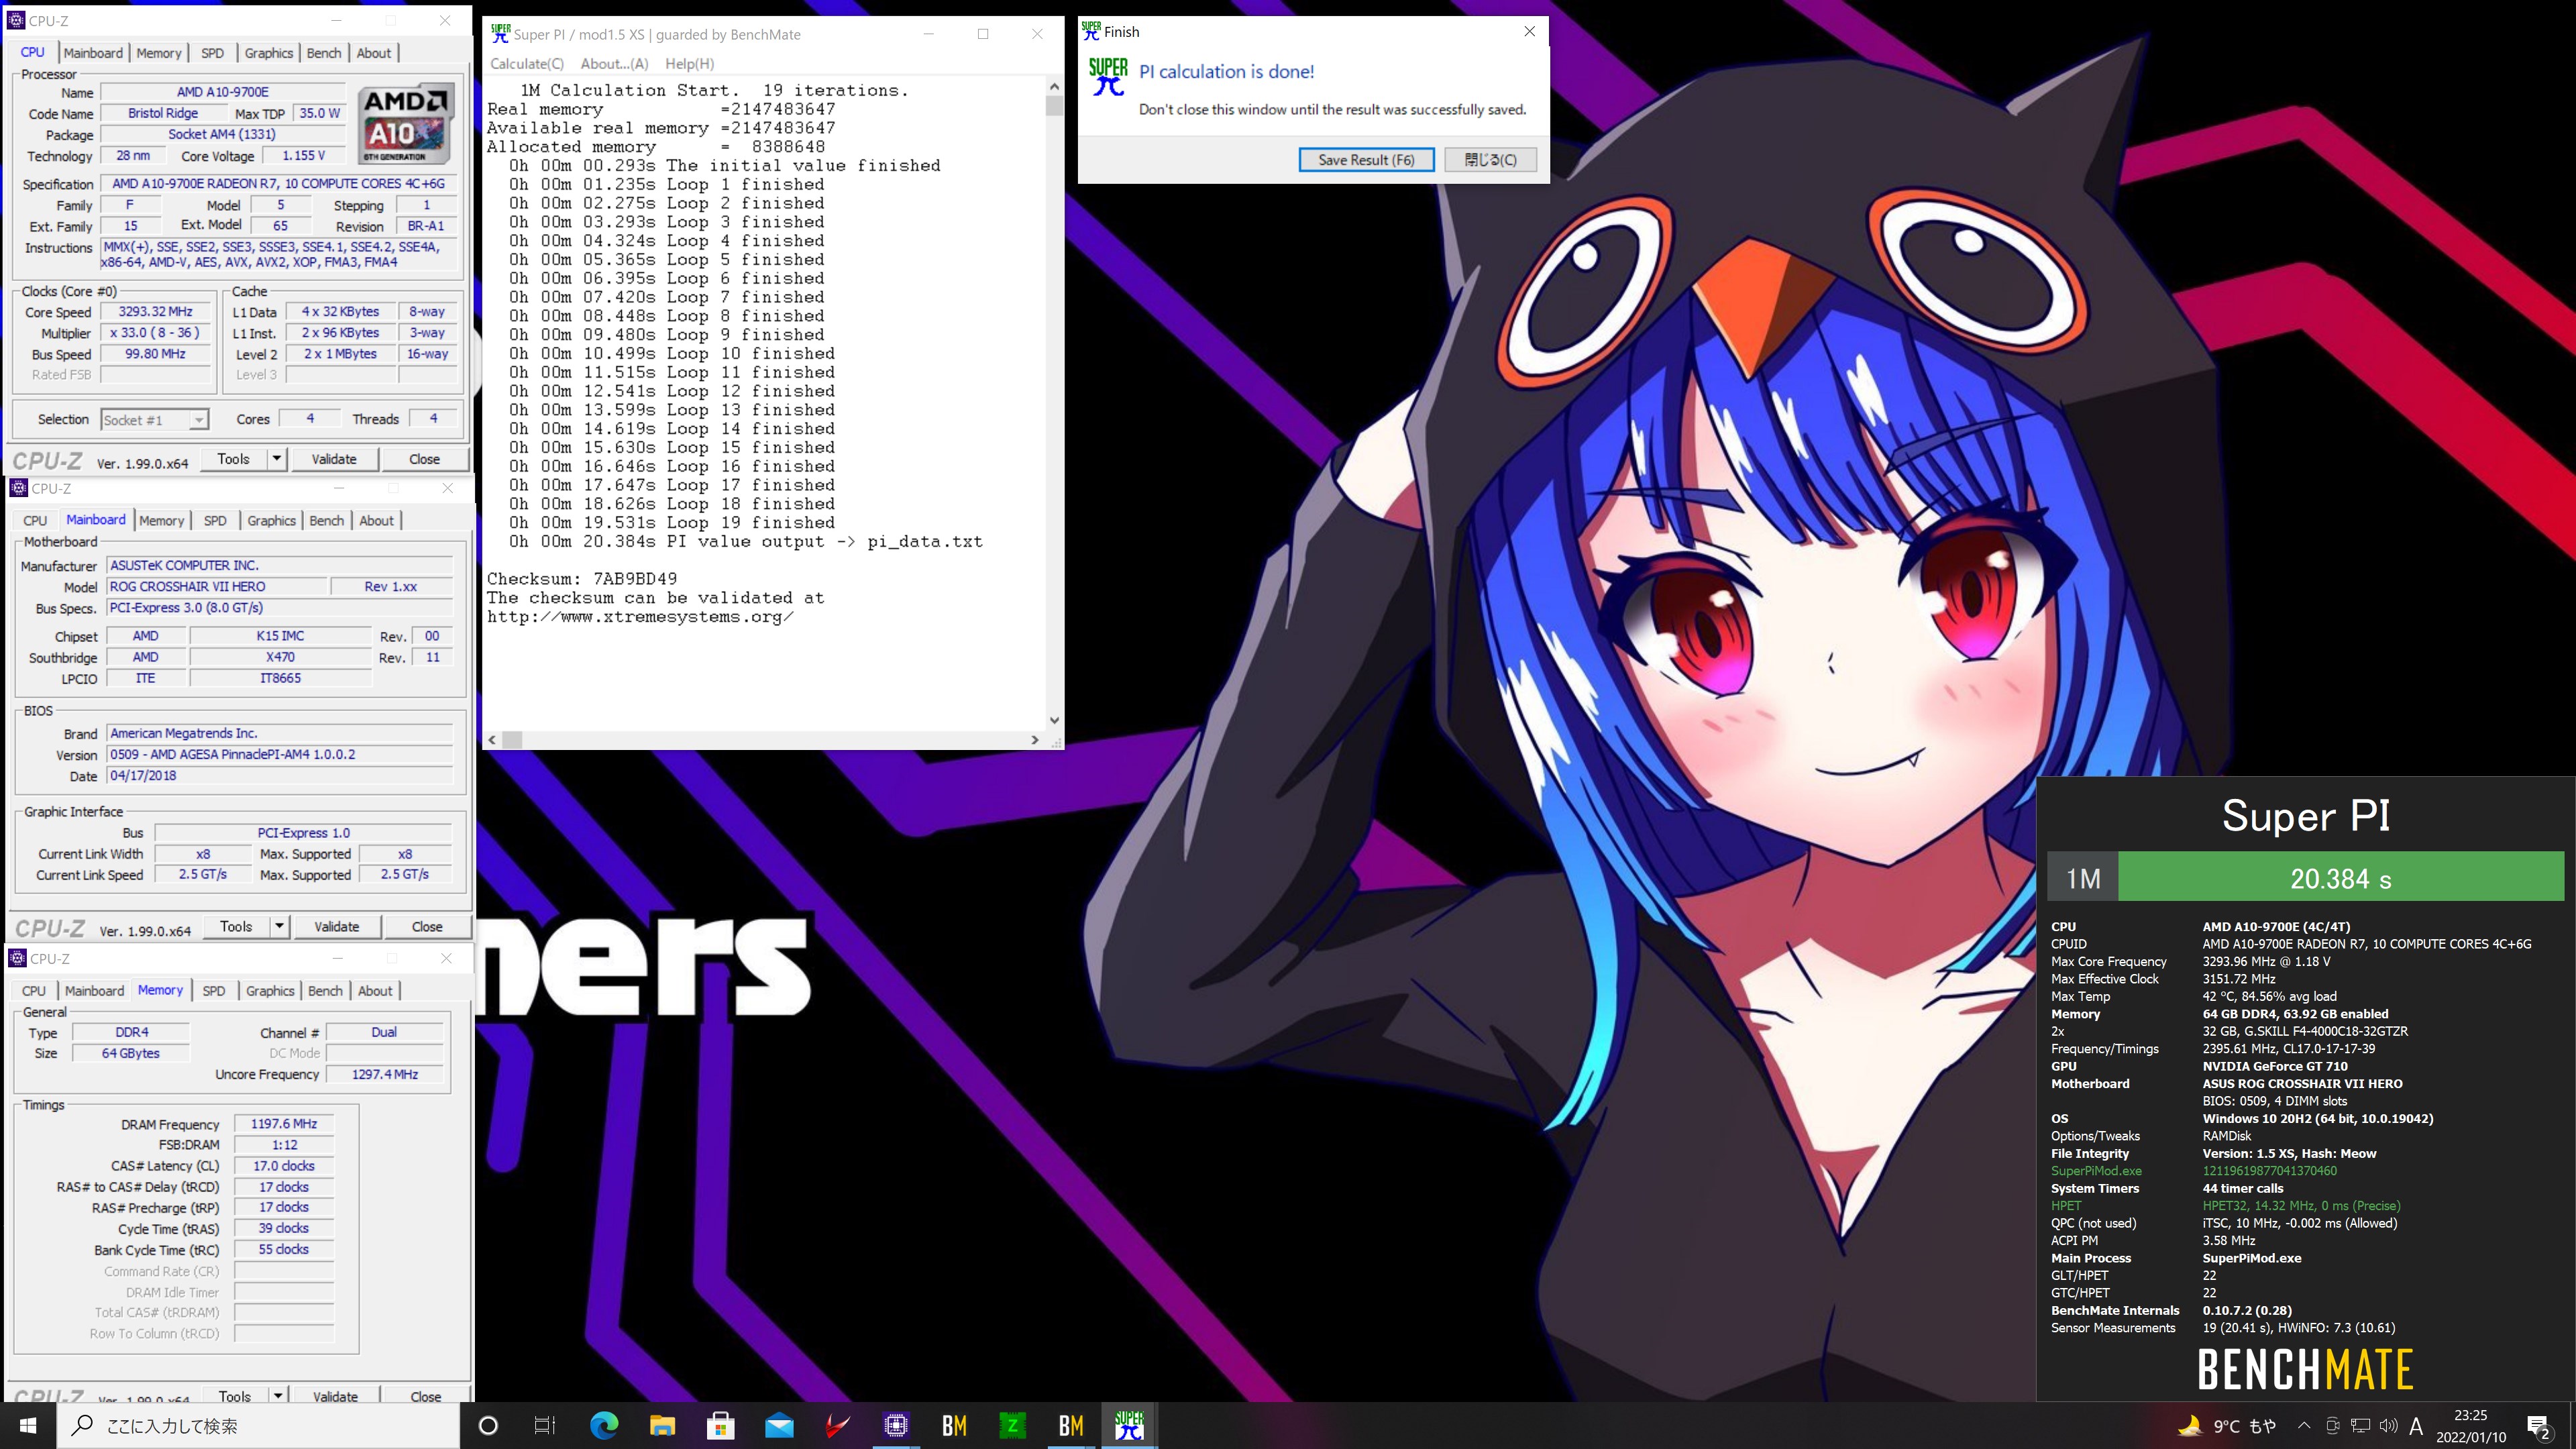Open the Calculate(C) menu in Super PI

pos(527,64)
